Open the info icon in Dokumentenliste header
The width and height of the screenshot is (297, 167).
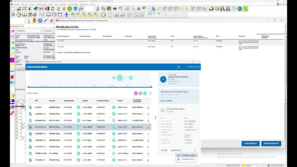[x=179, y=67]
